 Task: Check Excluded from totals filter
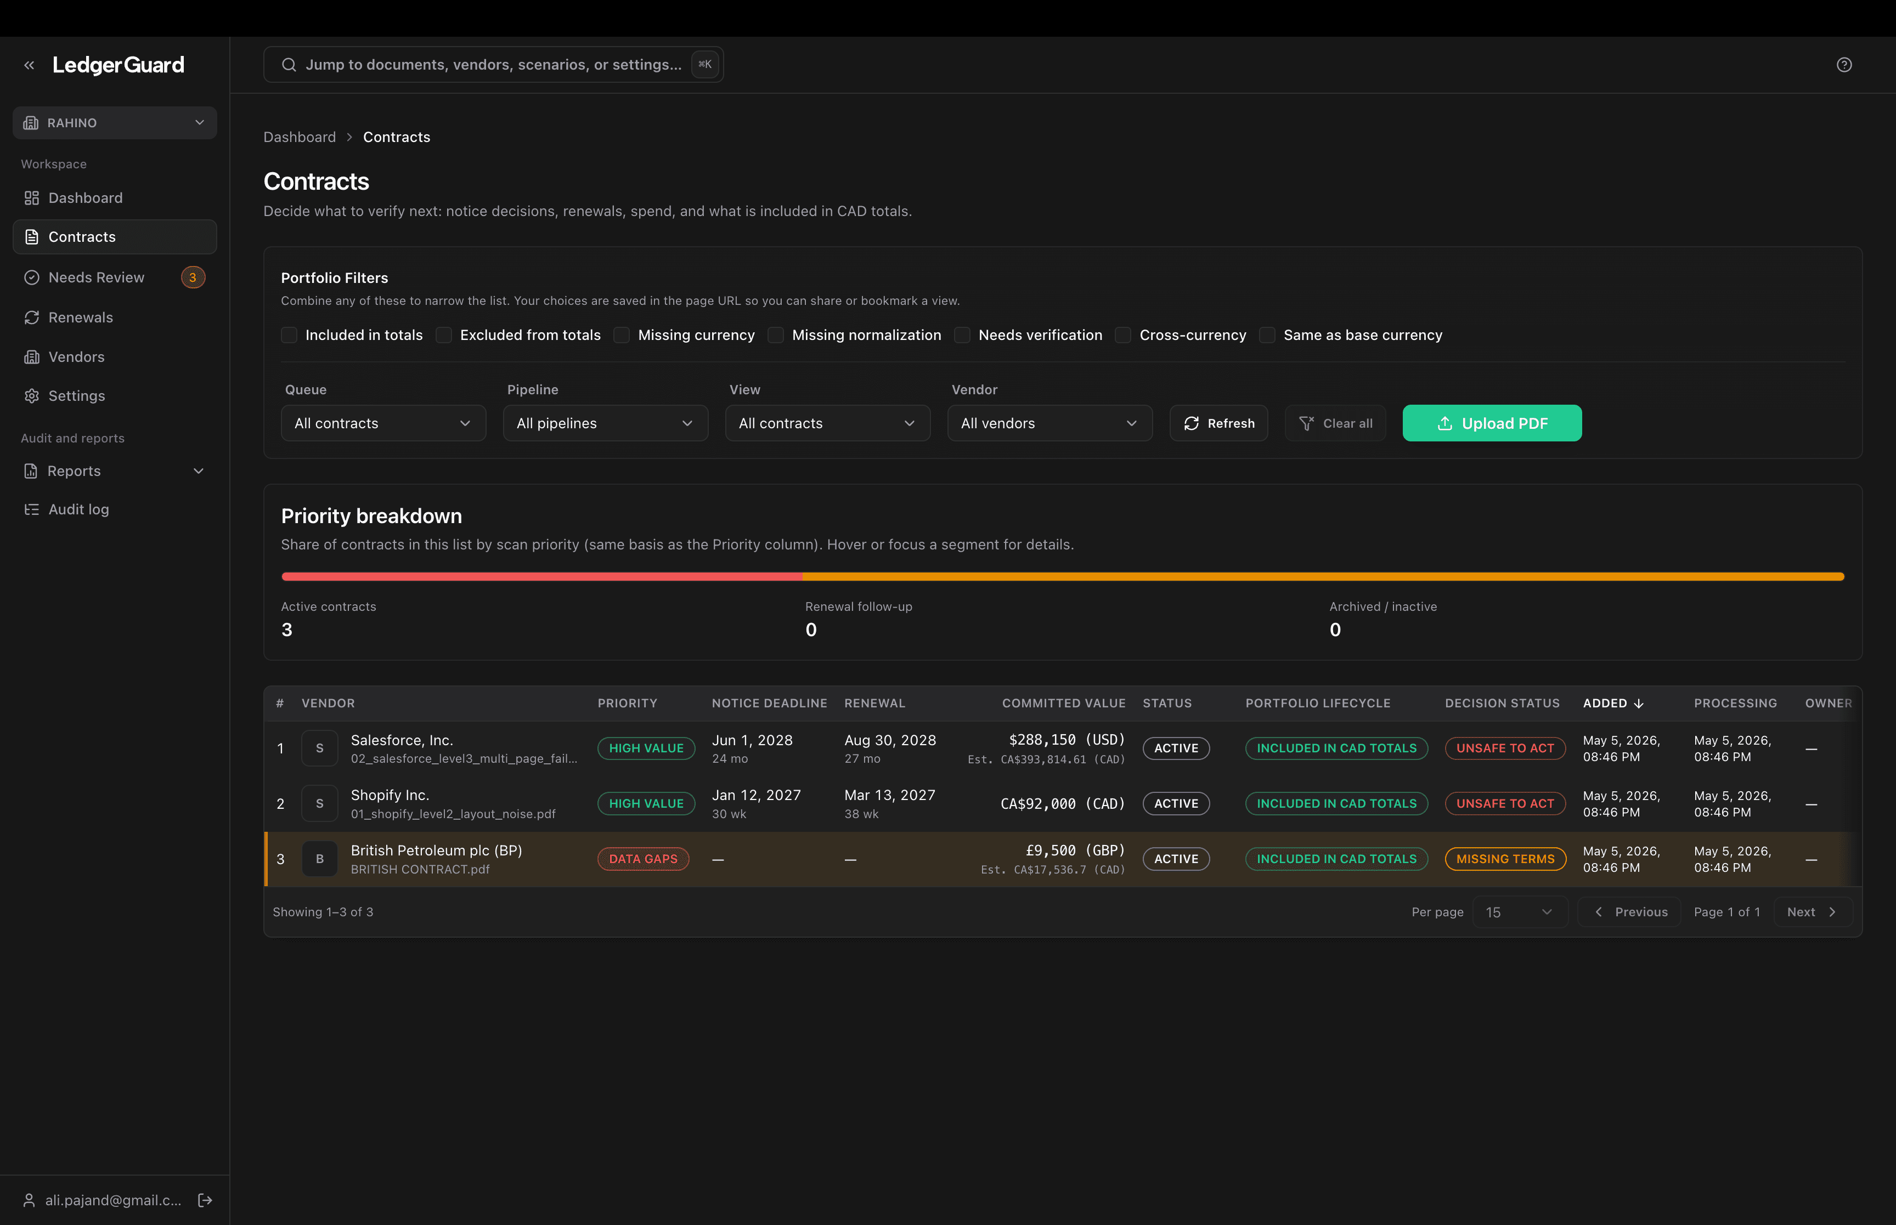point(444,335)
